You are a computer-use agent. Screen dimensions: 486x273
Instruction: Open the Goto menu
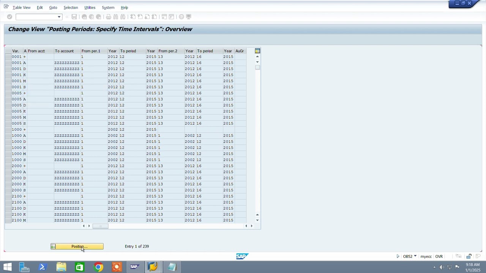coord(53,8)
